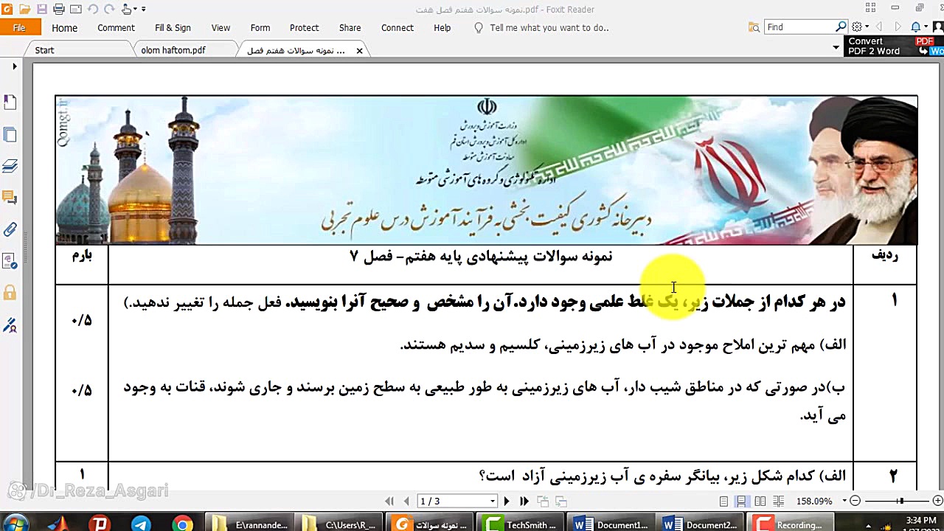944x531 pixels.
Task: Open the Comments panel in the sidebar
Action: coord(10,198)
